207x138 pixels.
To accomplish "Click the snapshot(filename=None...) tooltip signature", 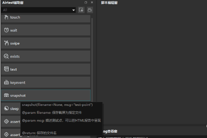I will tap(57, 105).
